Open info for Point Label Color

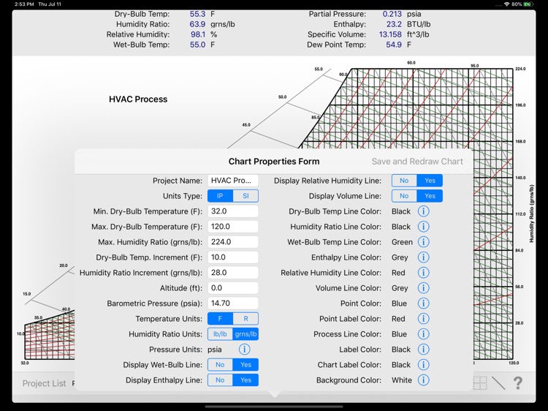coord(423,319)
